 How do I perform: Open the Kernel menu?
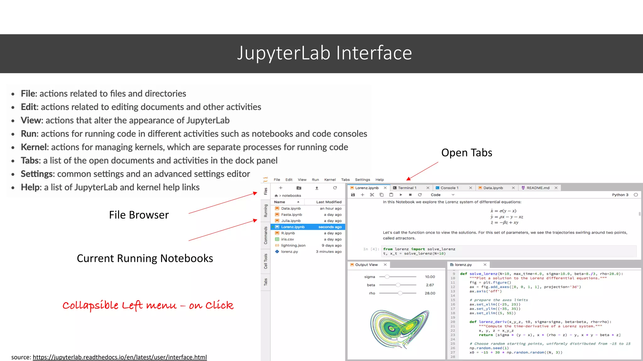(330, 180)
